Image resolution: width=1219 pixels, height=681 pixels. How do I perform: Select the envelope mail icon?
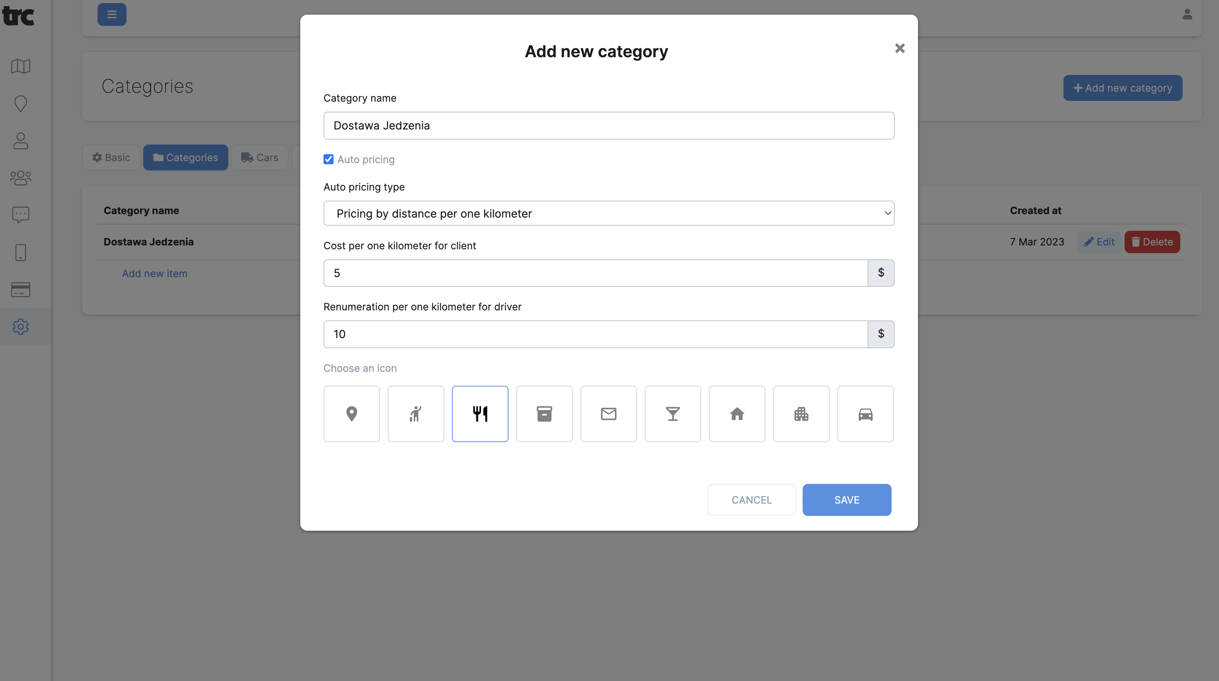tap(608, 414)
